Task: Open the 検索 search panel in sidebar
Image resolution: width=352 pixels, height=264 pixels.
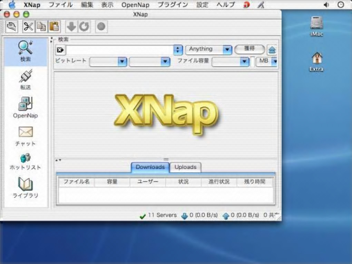Action: click(x=25, y=51)
